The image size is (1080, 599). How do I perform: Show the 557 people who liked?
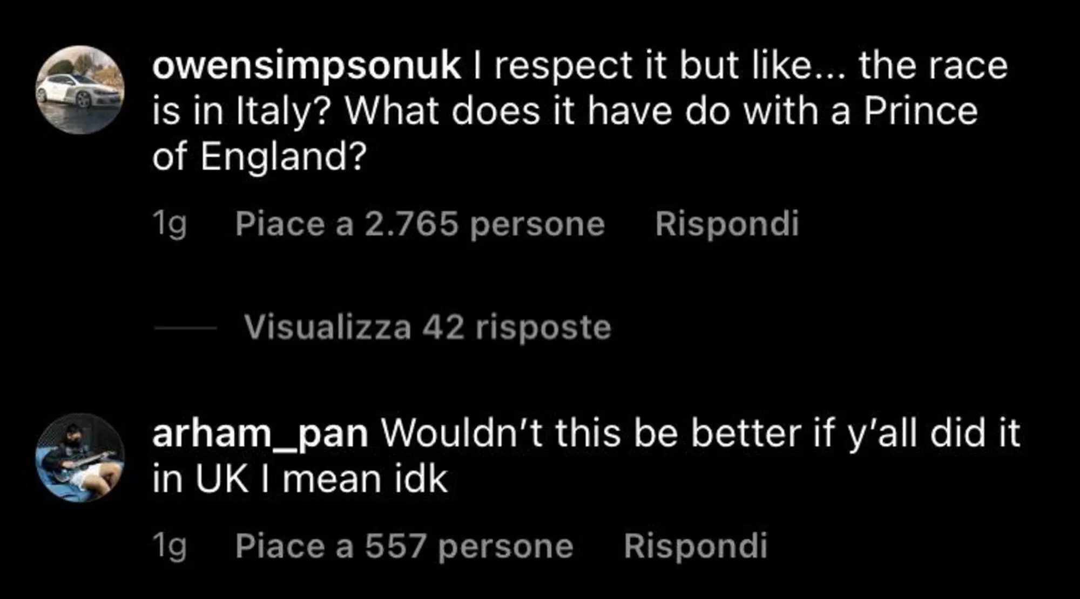404,546
